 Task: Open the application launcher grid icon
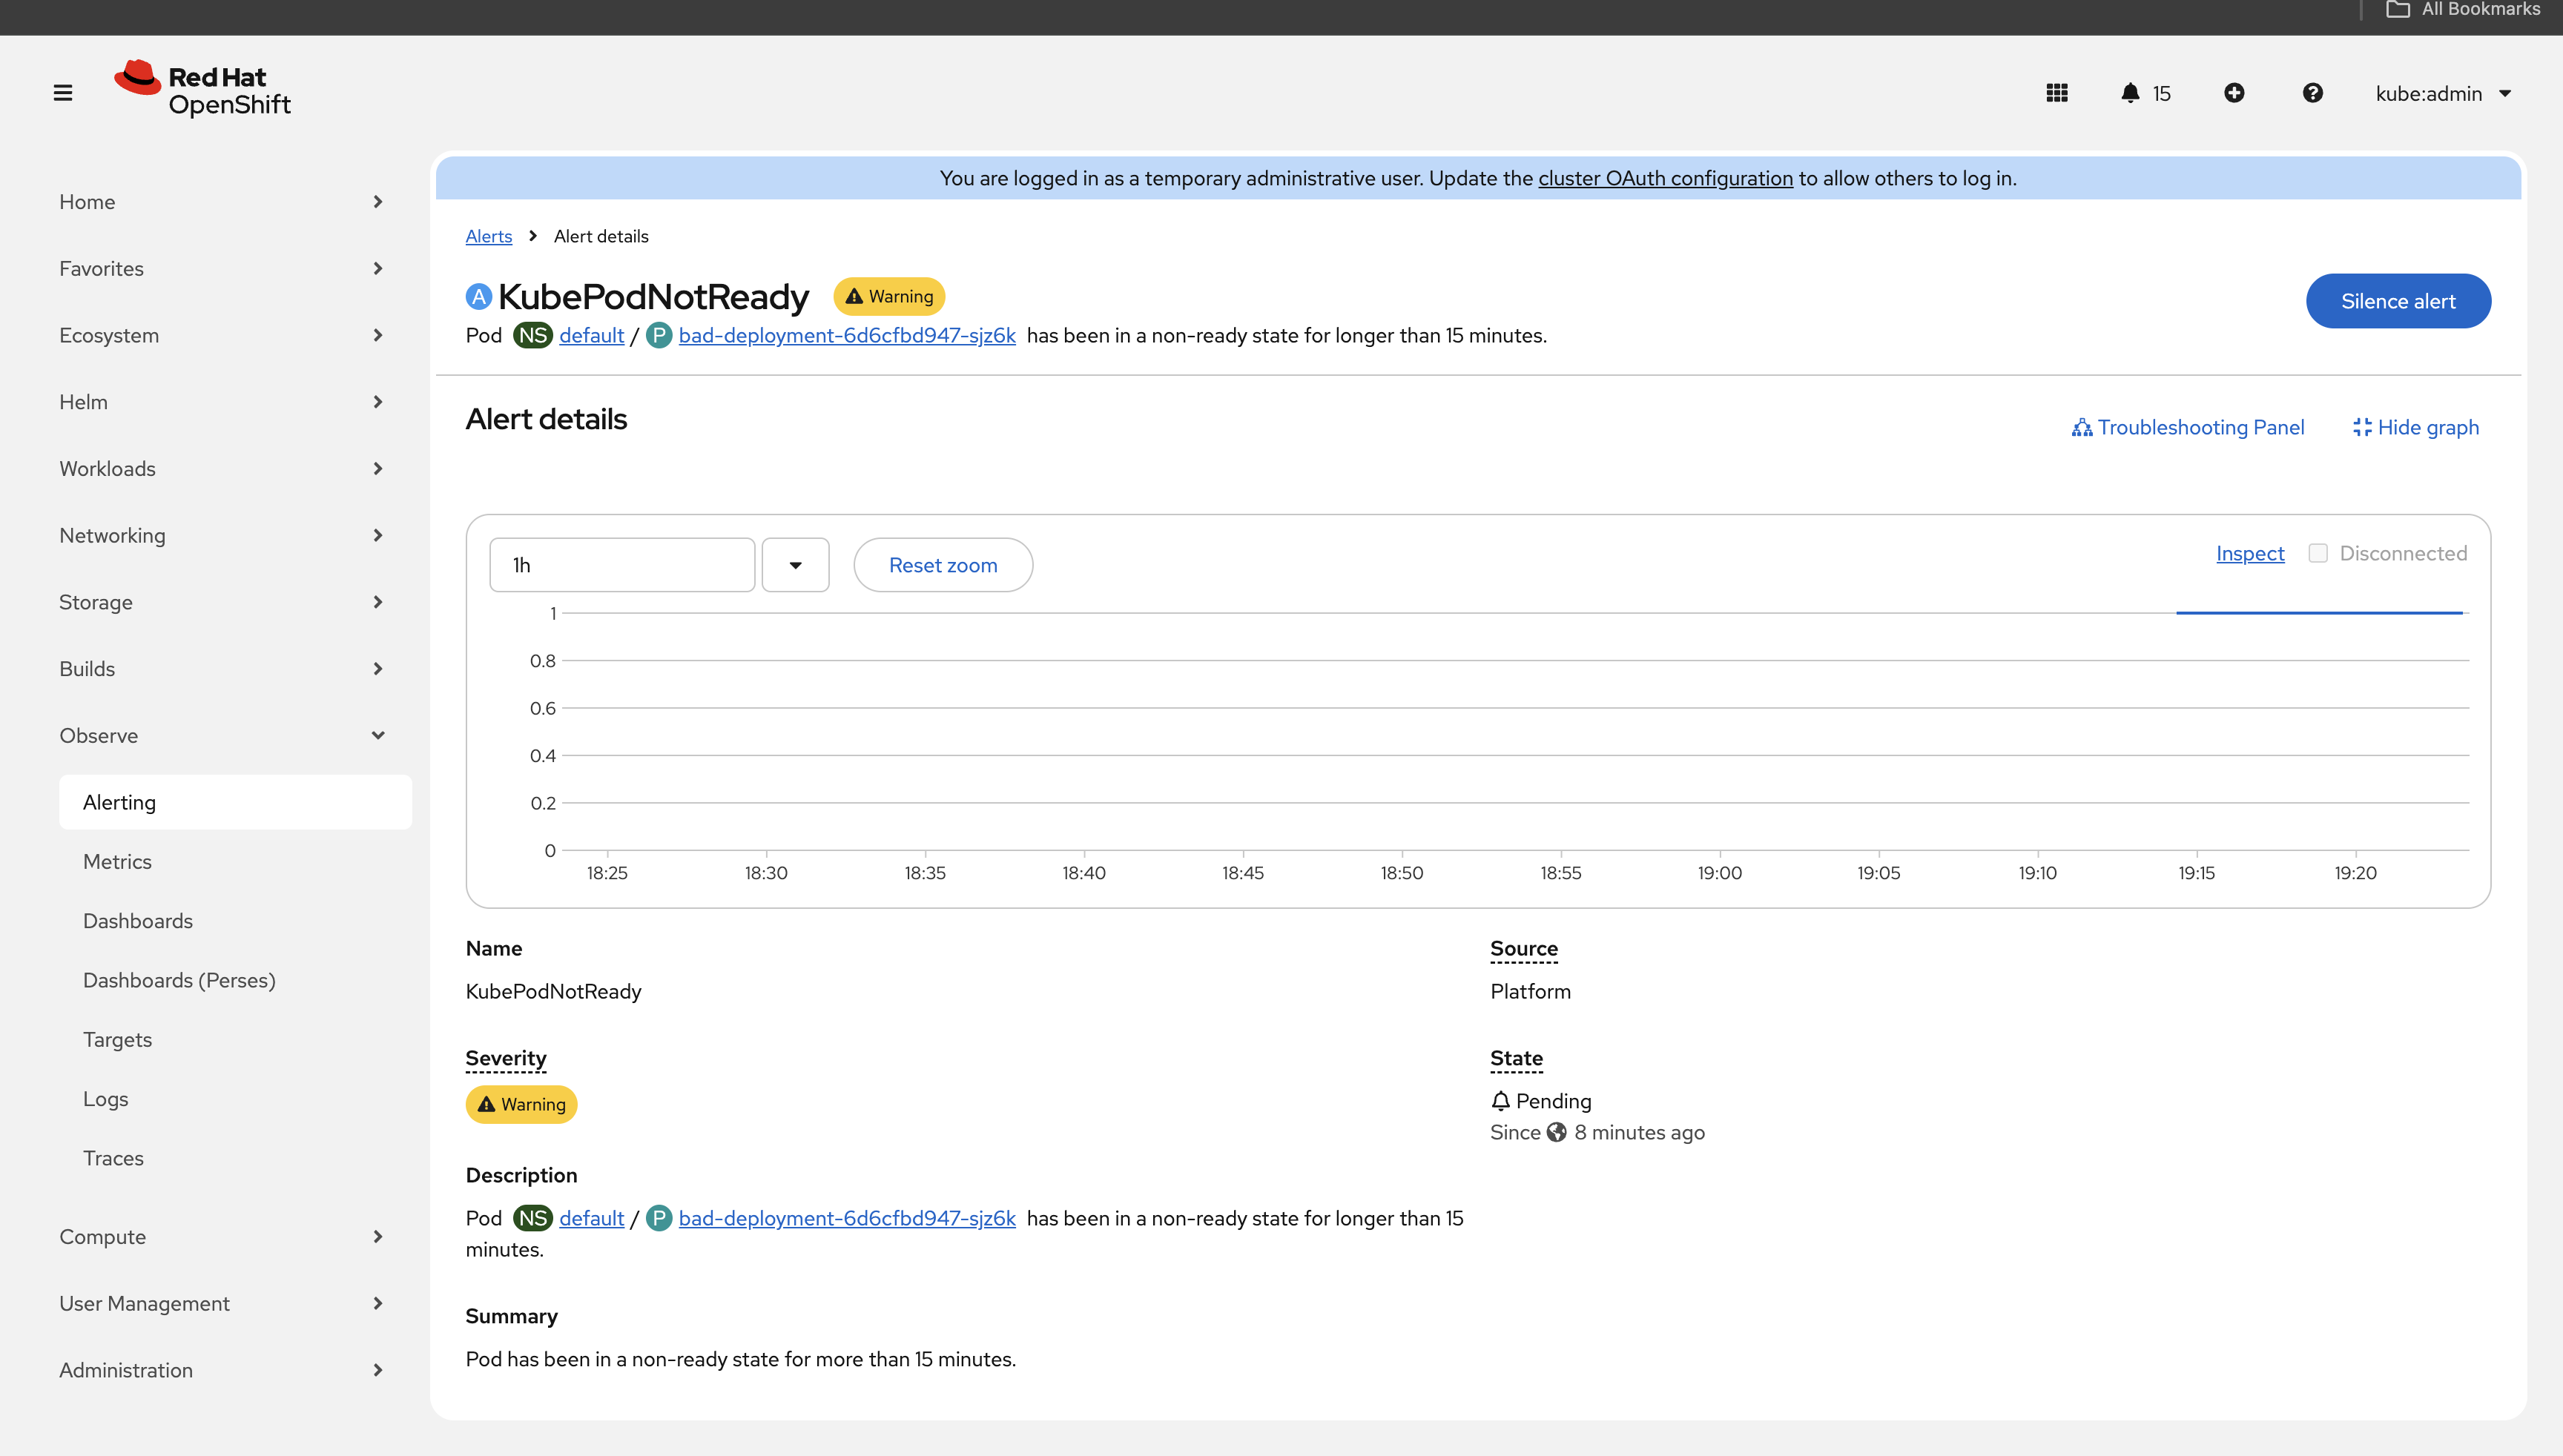pyautogui.click(x=2056, y=93)
